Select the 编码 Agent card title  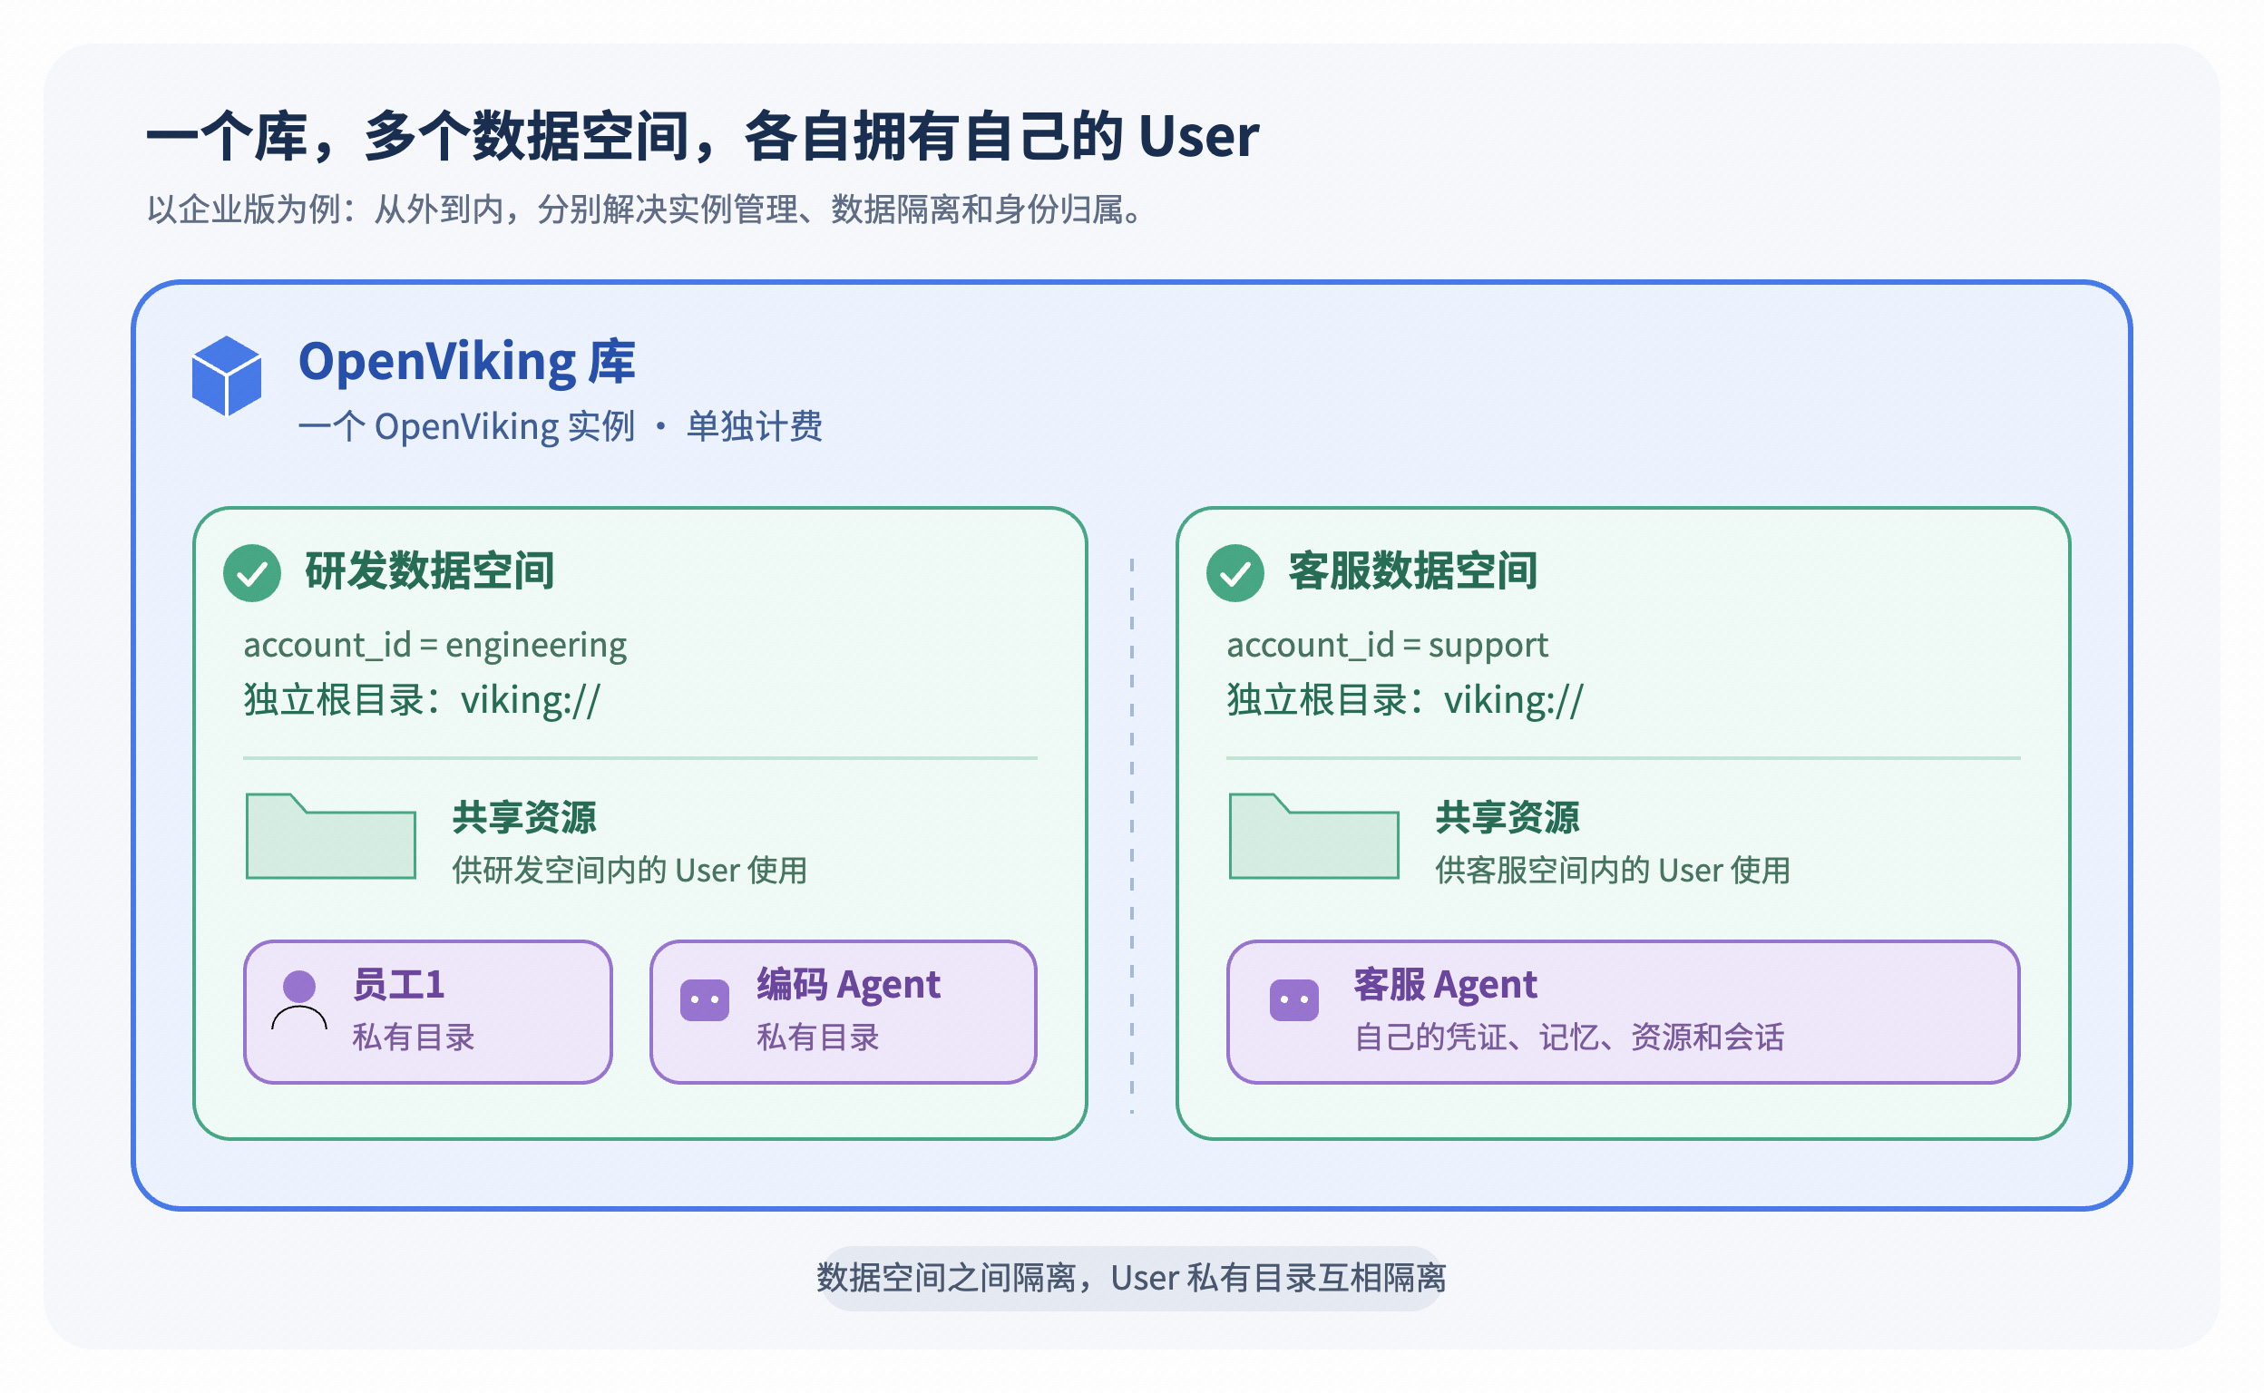coord(849,984)
